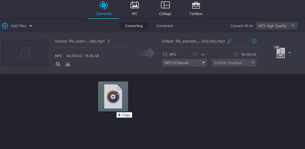Open the Convert All to MP3-High Quality dropdown

coord(276,26)
